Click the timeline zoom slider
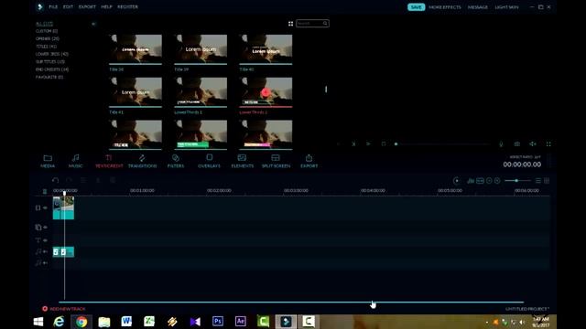586x329 pixels. click(x=517, y=181)
